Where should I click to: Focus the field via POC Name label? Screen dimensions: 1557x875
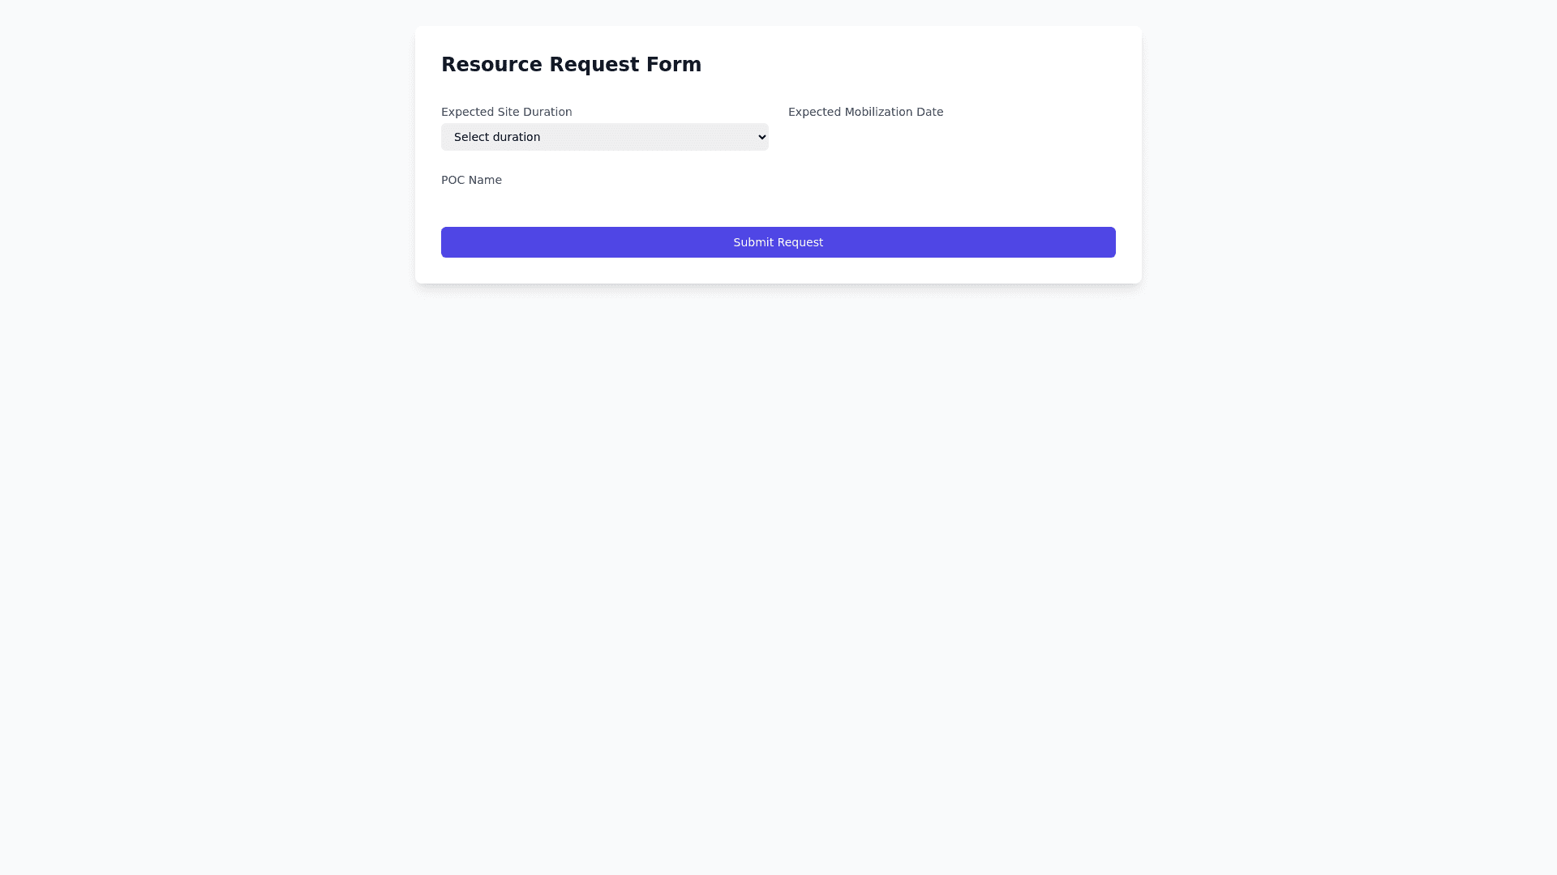pos(471,180)
